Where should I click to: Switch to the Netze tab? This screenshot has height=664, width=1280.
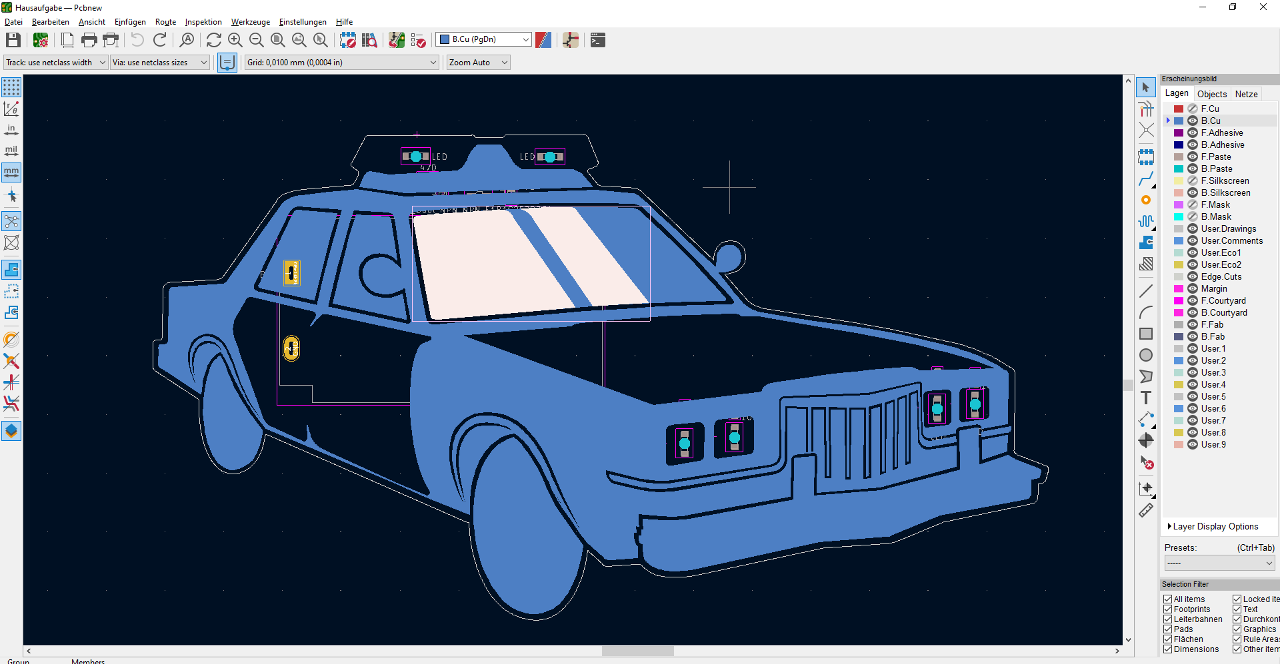coord(1246,94)
